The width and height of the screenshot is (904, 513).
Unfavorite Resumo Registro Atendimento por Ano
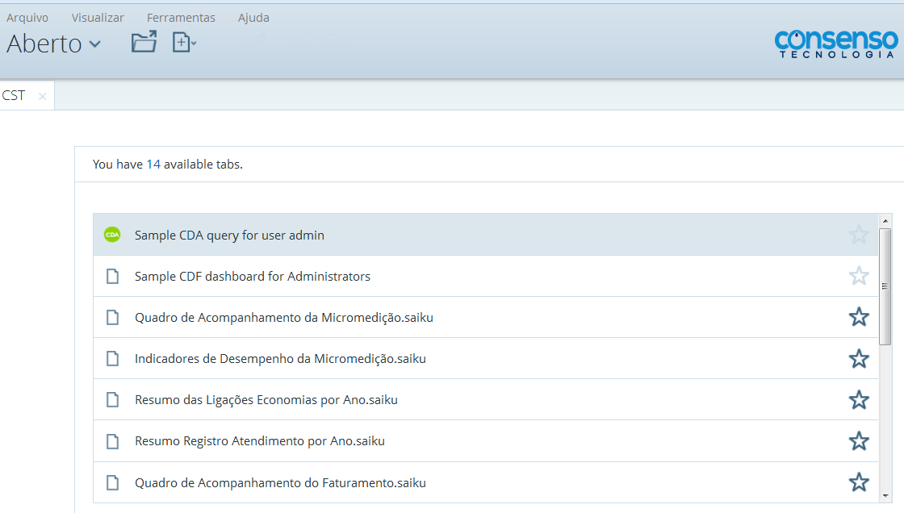point(859,440)
